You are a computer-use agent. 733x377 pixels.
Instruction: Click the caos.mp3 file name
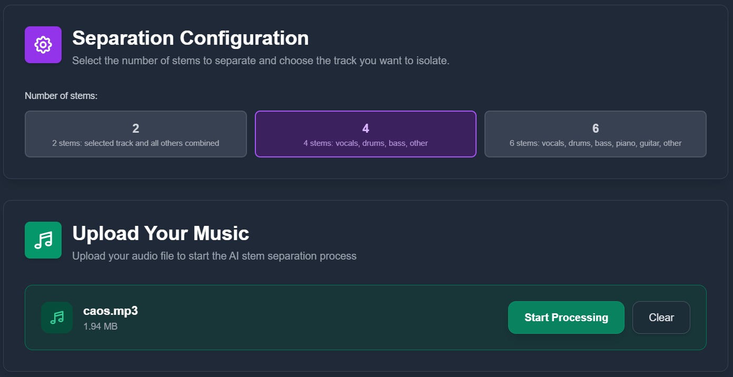[x=111, y=311]
